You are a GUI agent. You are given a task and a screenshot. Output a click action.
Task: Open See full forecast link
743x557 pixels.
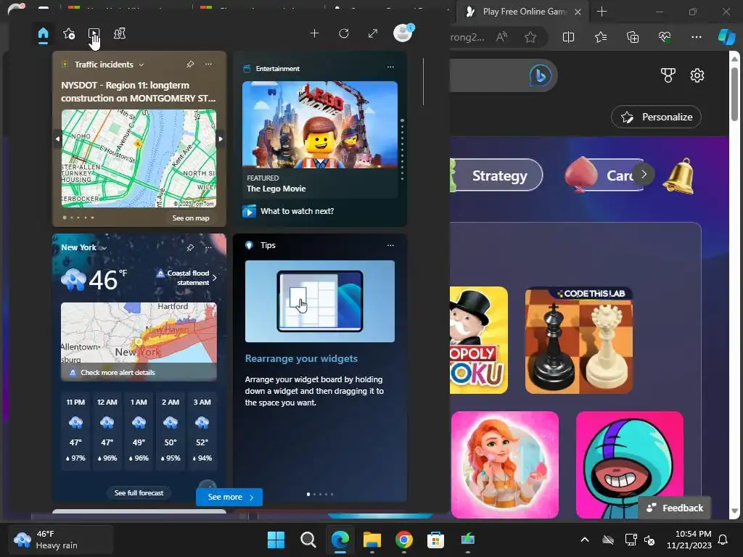[x=139, y=493]
